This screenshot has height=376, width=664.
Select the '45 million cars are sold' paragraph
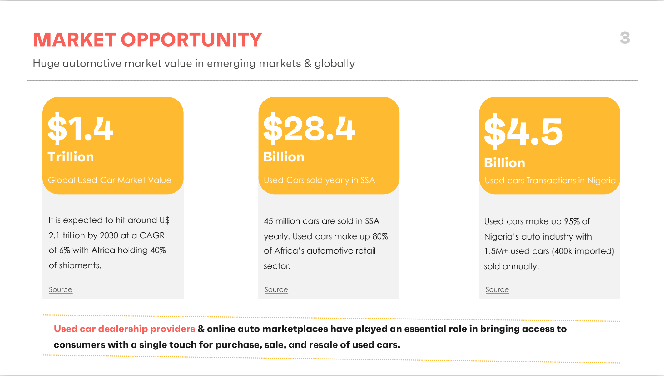point(326,243)
